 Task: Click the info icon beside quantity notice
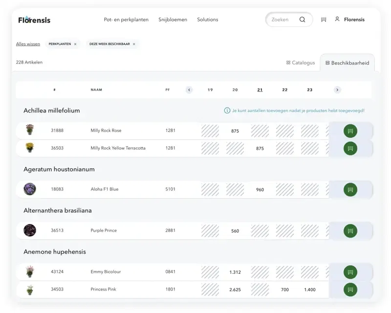coord(227,111)
